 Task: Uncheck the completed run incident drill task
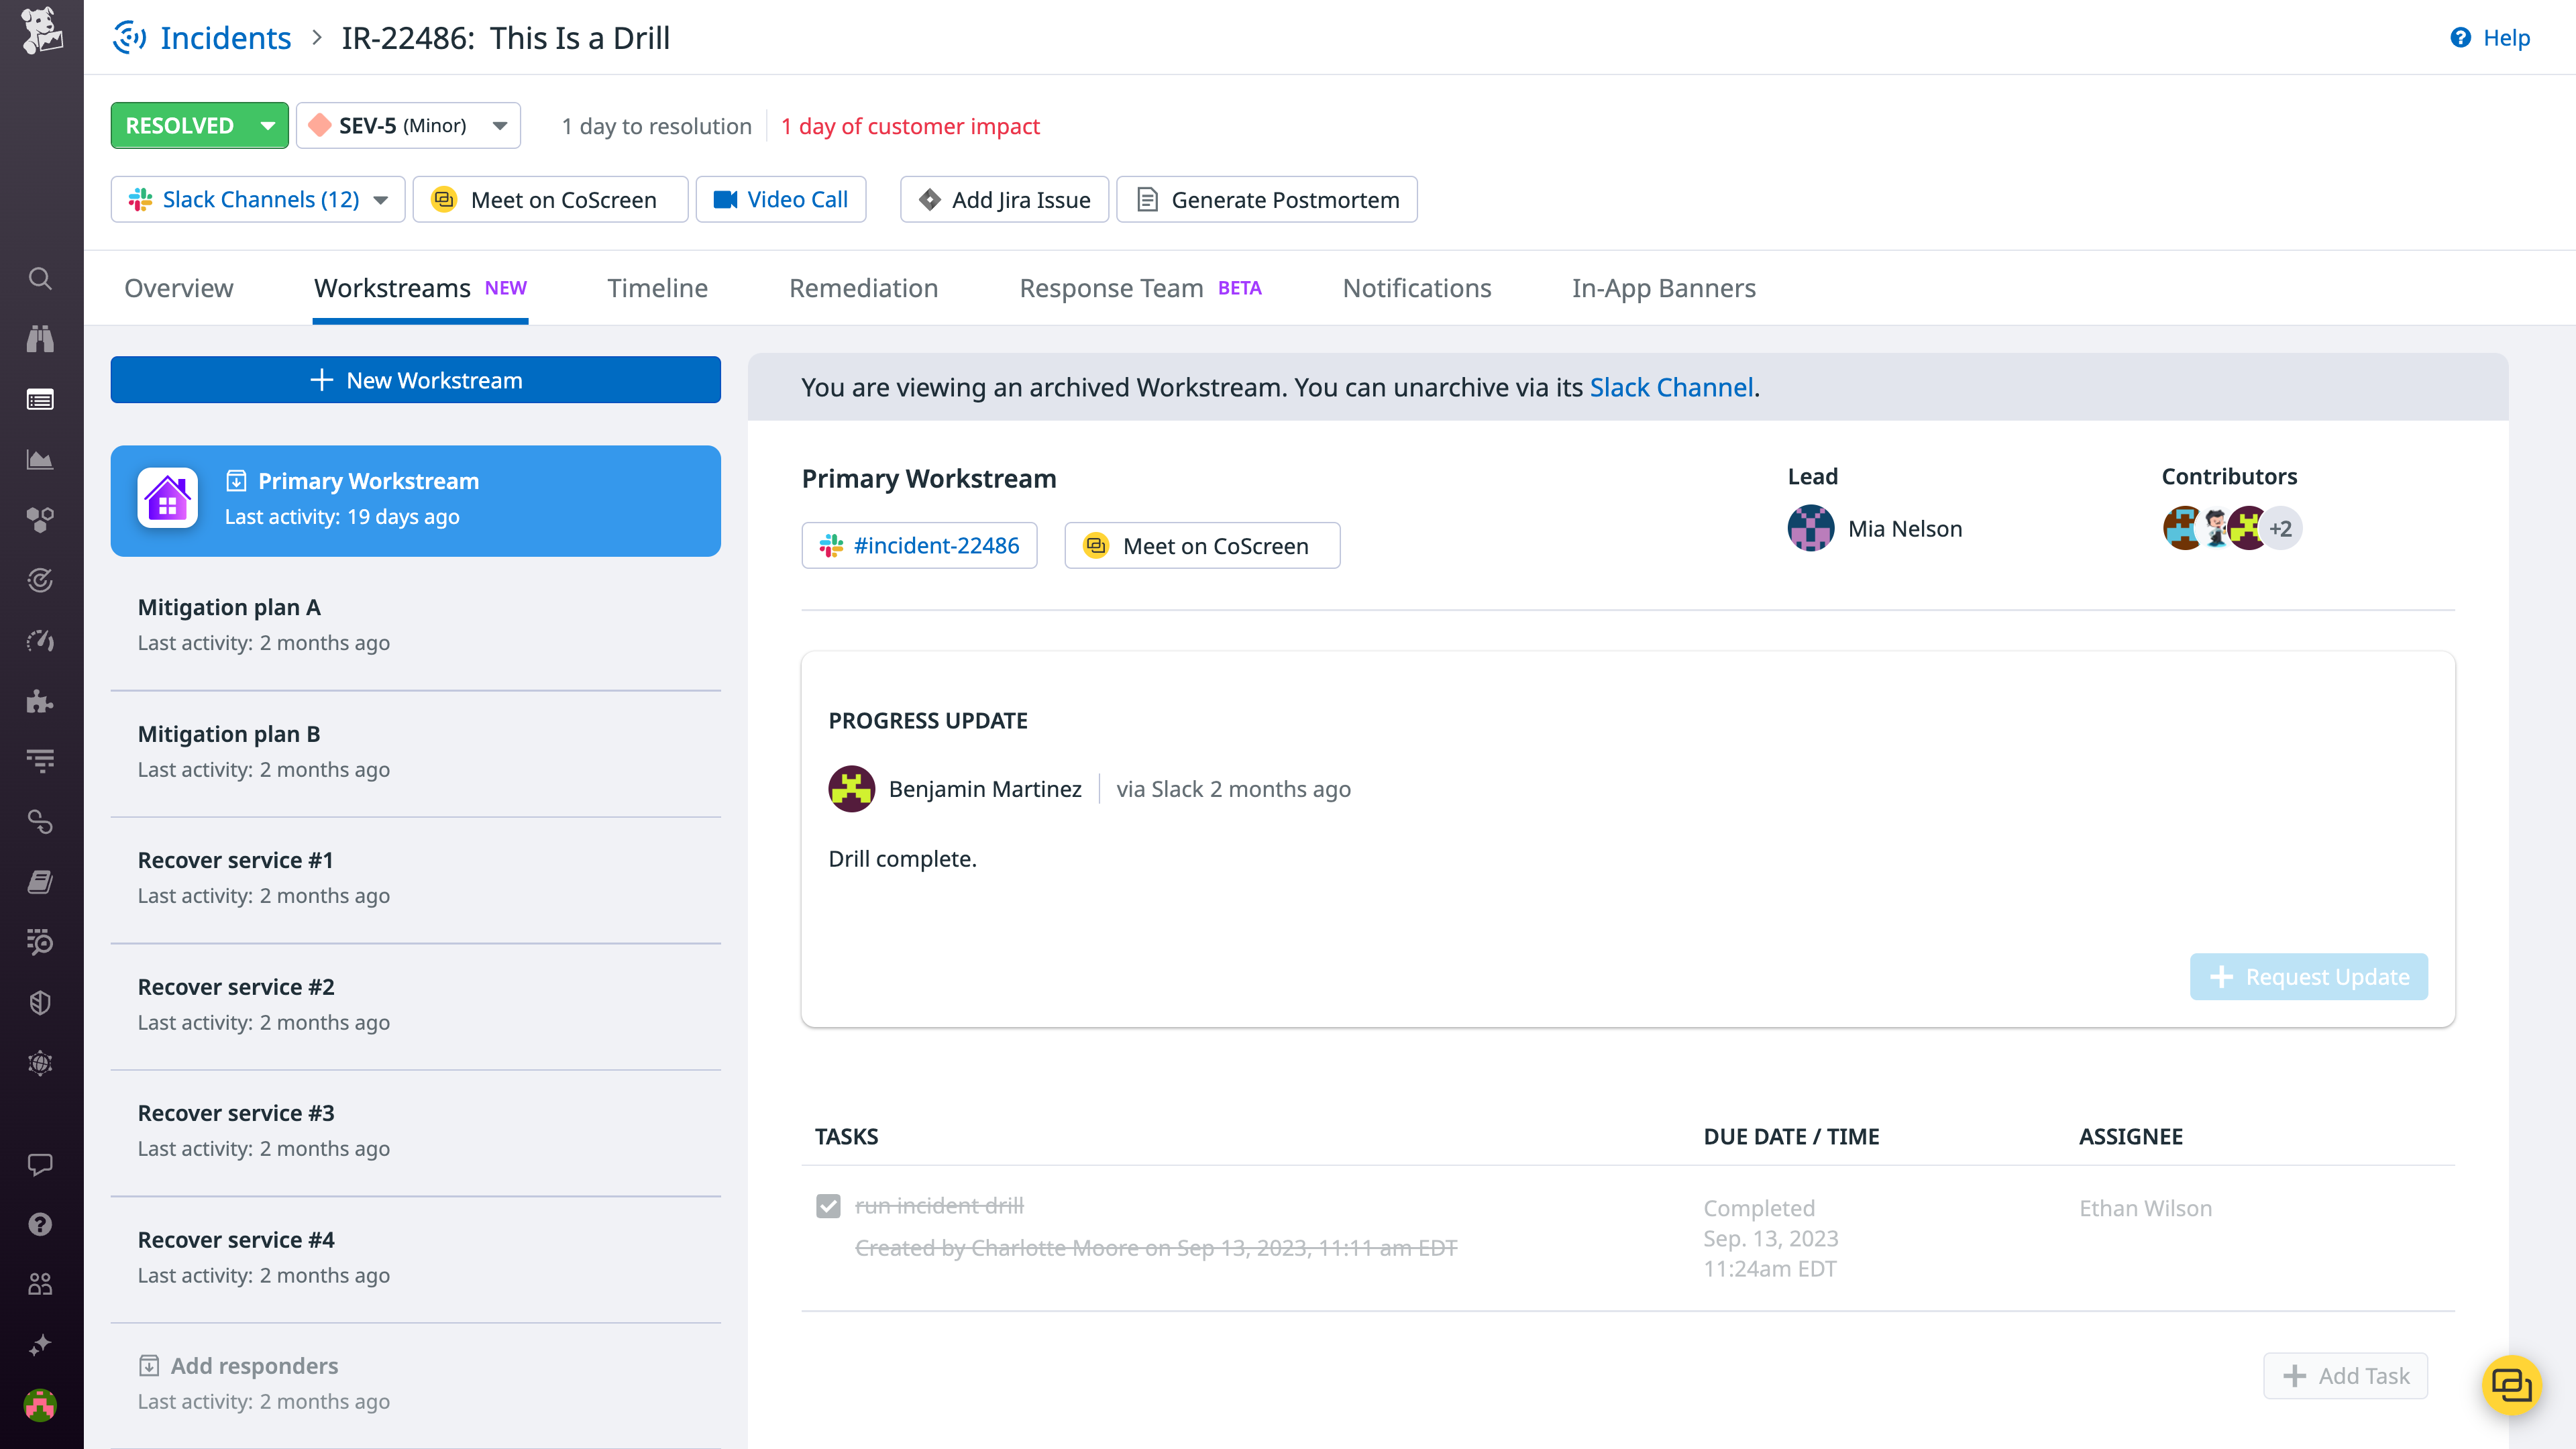[828, 1206]
